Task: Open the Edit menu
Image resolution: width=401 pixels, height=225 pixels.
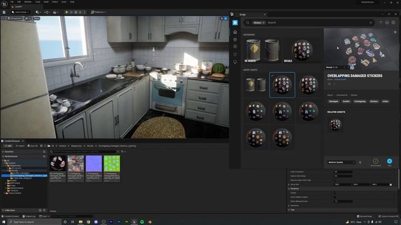Action: point(19,2)
